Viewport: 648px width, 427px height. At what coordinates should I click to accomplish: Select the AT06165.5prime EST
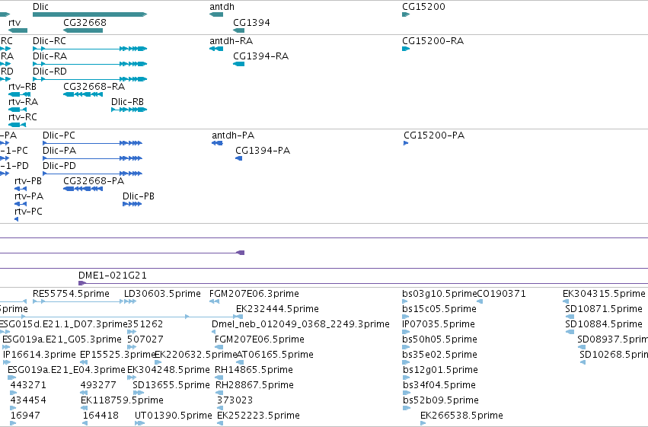point(240,362)
